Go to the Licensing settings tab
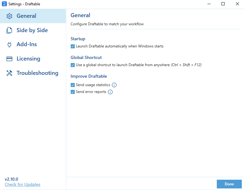 (33, 59)
